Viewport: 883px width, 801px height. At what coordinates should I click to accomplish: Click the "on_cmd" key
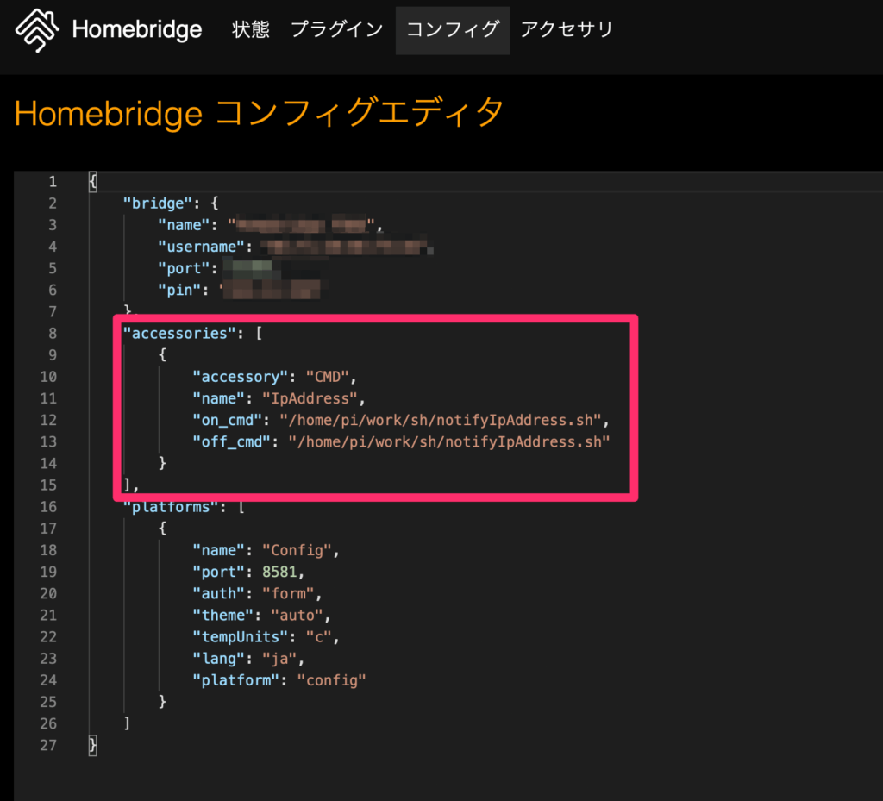(228, 420)
